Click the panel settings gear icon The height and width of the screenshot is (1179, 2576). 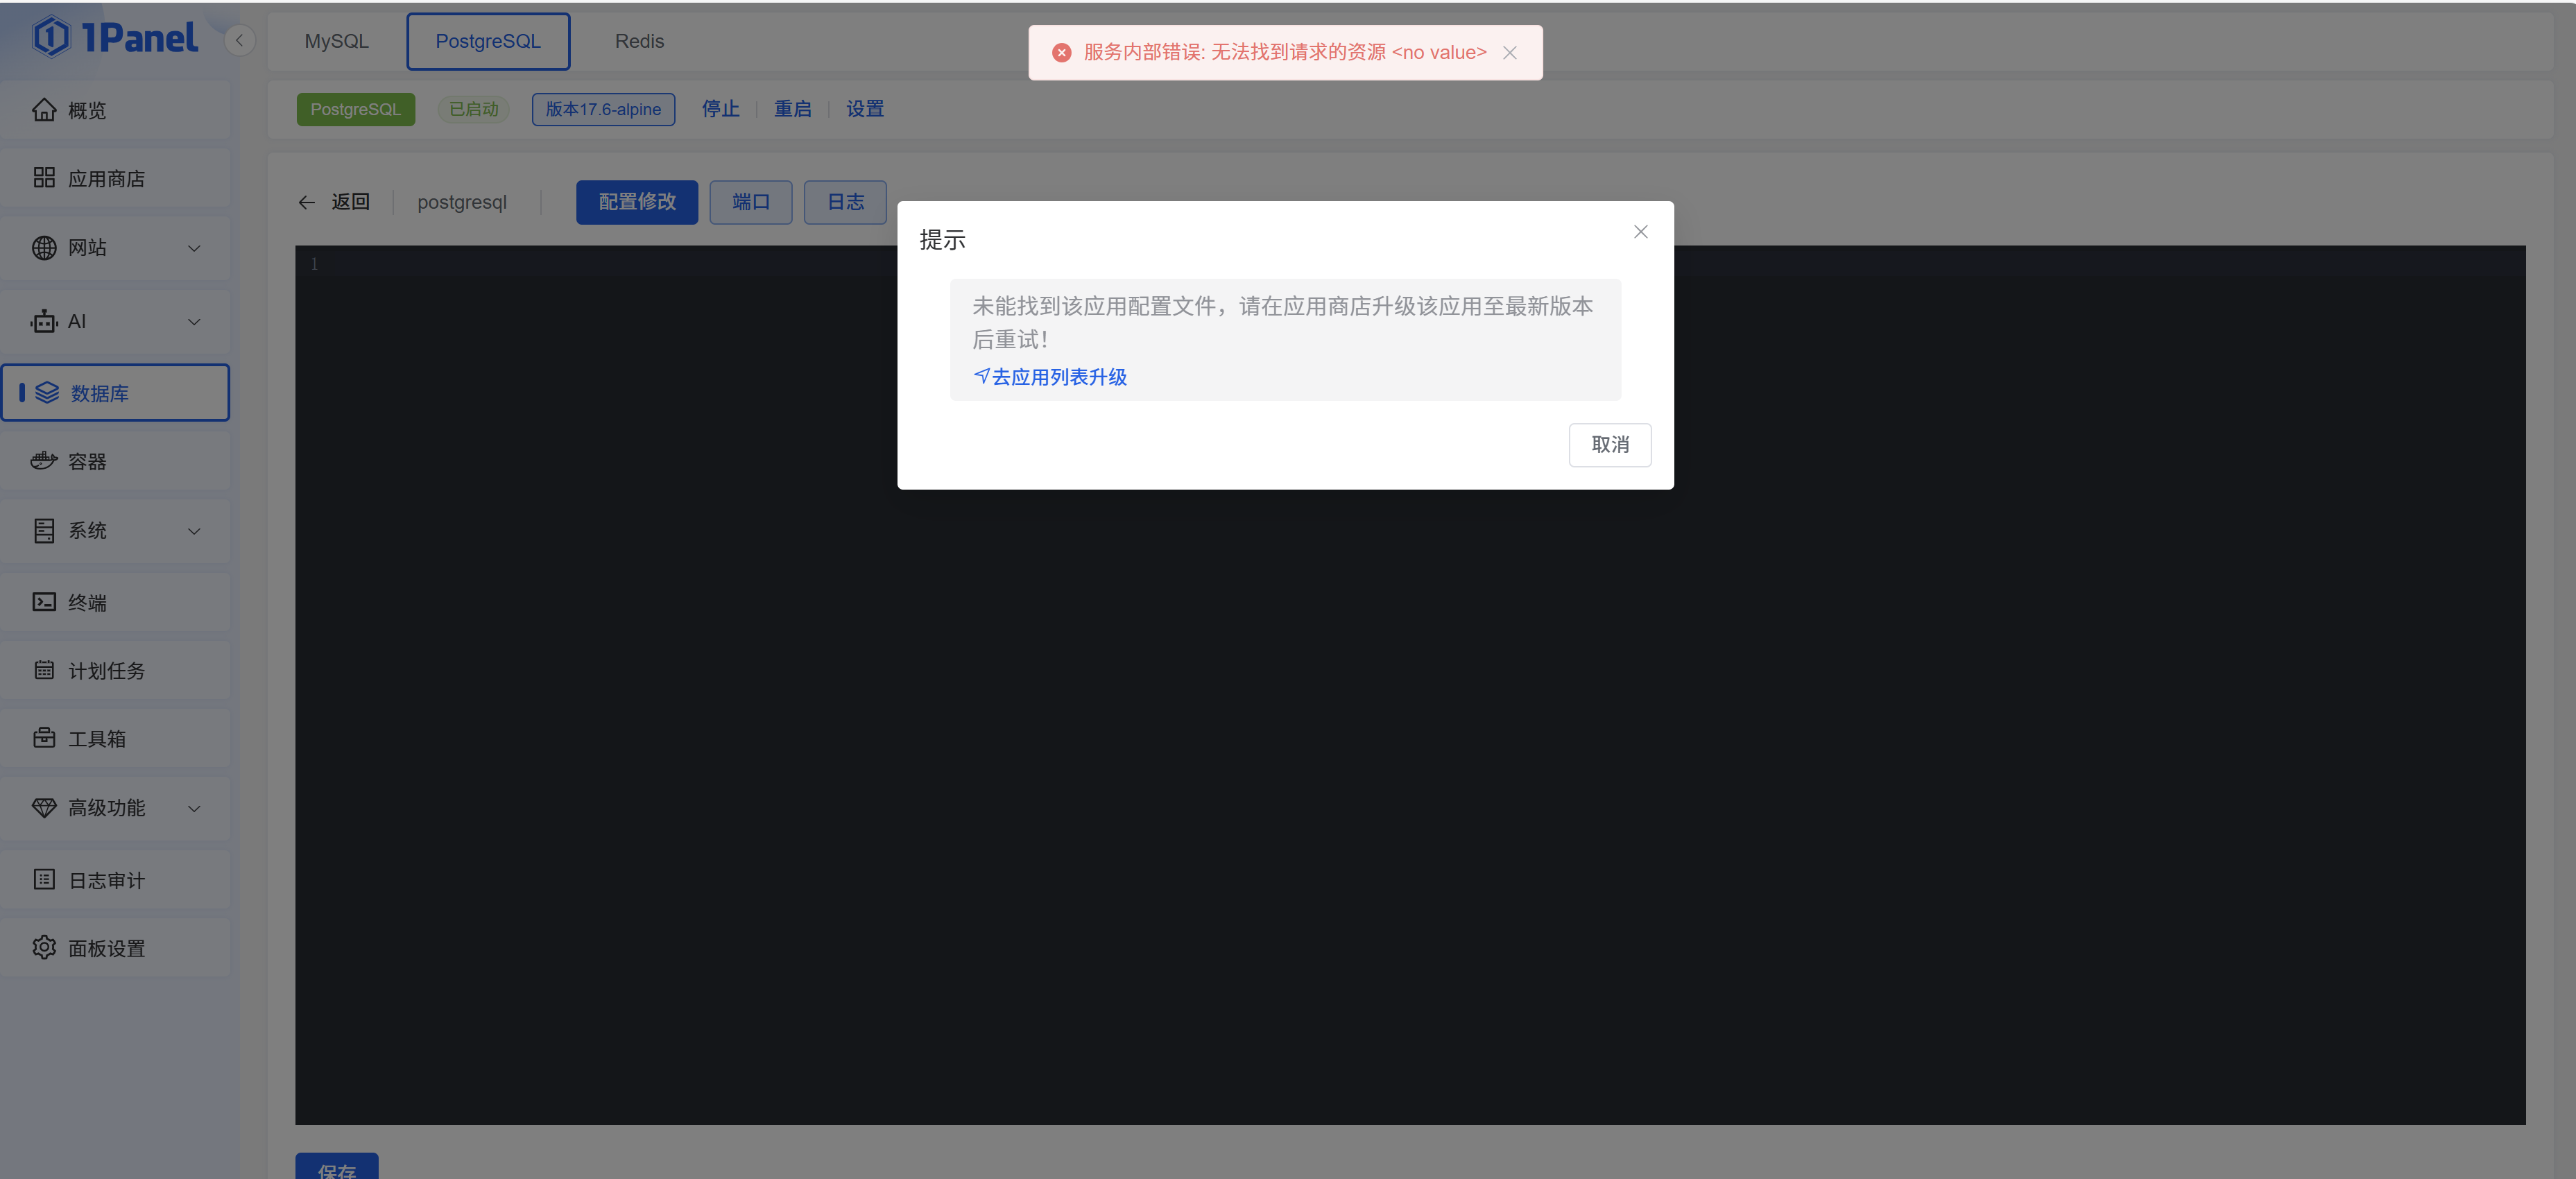point(44,947)
